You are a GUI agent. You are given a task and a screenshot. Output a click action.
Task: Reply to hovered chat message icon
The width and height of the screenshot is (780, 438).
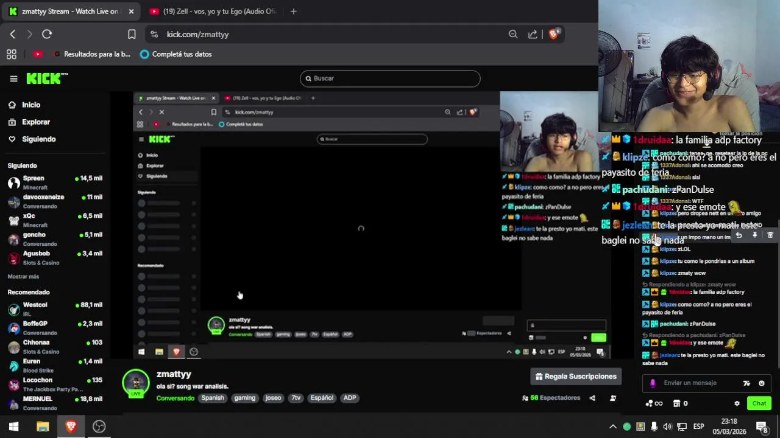(739, 235)
